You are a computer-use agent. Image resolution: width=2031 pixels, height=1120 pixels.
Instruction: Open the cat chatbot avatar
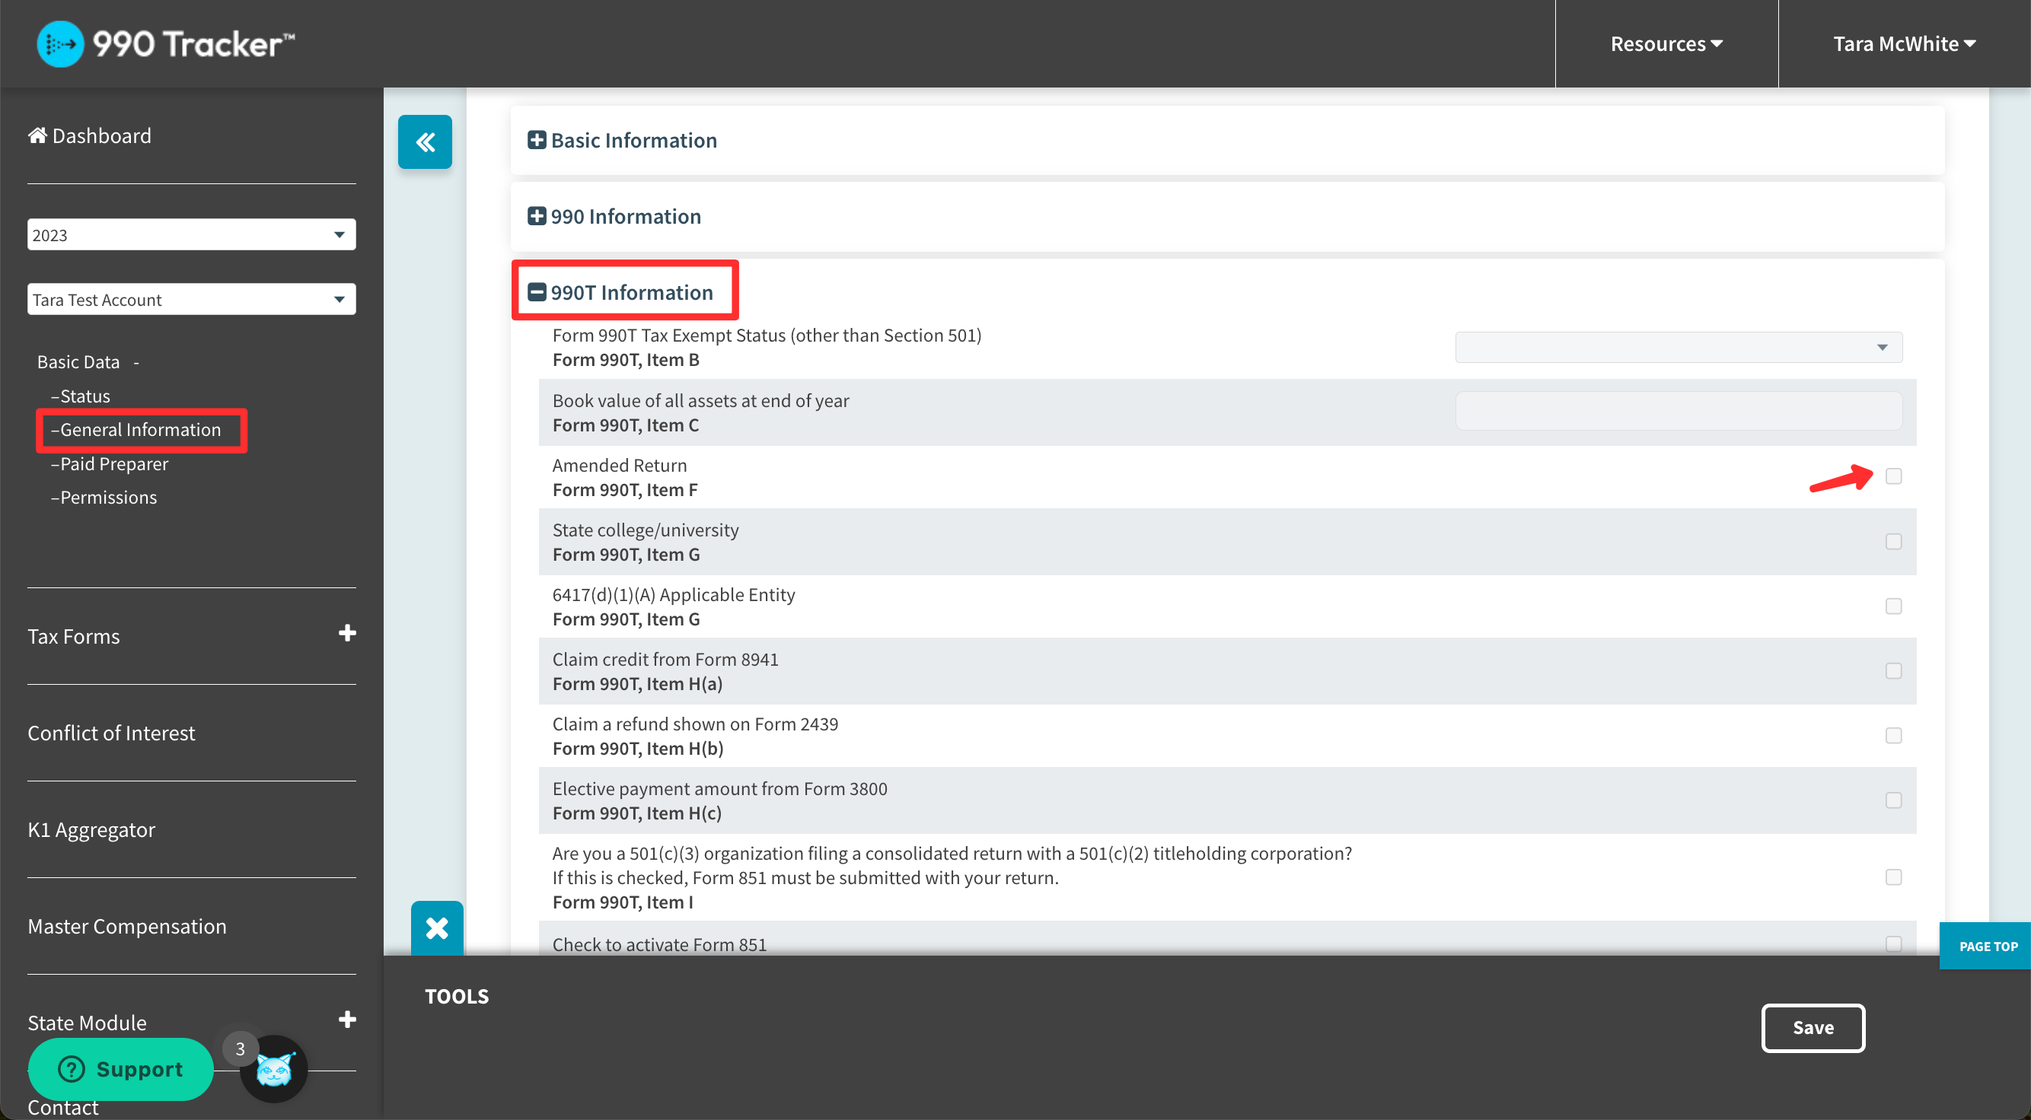tap(273, 1070)
